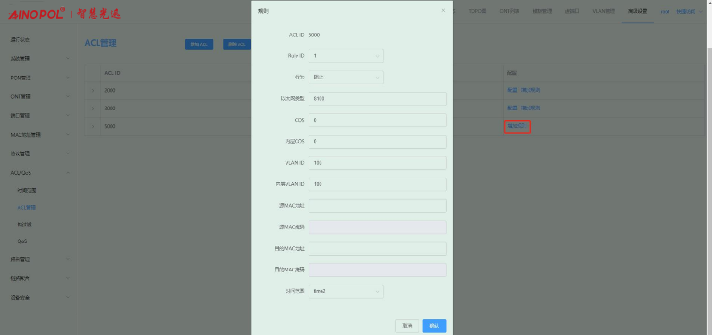Screen dimensions: 712x335
Task: Click the 增加 ACL button
Action: [x=199, y=44]
